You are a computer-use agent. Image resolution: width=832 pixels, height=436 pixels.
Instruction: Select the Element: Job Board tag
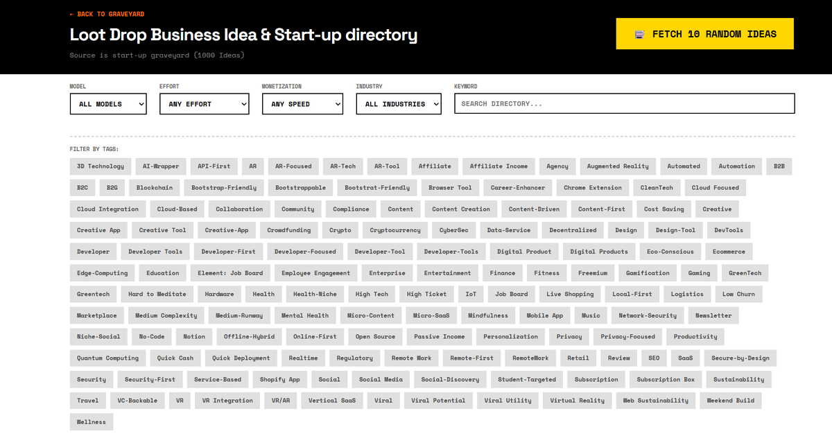click(230, 273)
